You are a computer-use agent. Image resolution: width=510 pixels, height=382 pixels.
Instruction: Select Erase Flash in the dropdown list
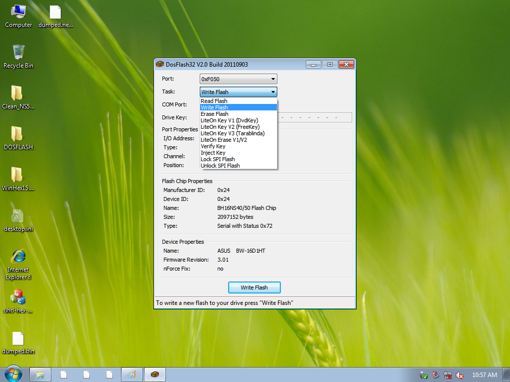[215, 114]
